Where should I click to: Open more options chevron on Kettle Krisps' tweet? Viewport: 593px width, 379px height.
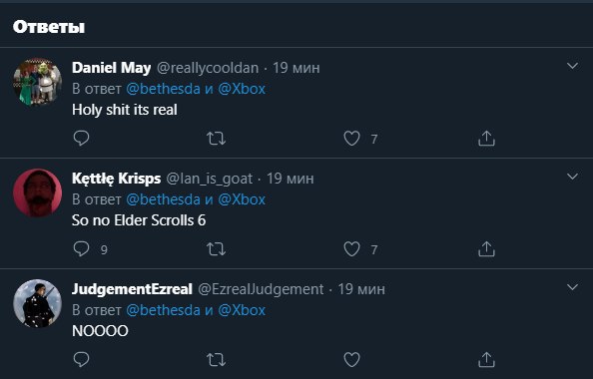click(573, 177)
